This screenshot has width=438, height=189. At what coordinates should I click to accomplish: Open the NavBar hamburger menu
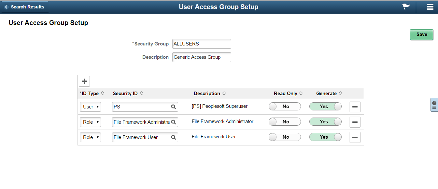[431, 6]
